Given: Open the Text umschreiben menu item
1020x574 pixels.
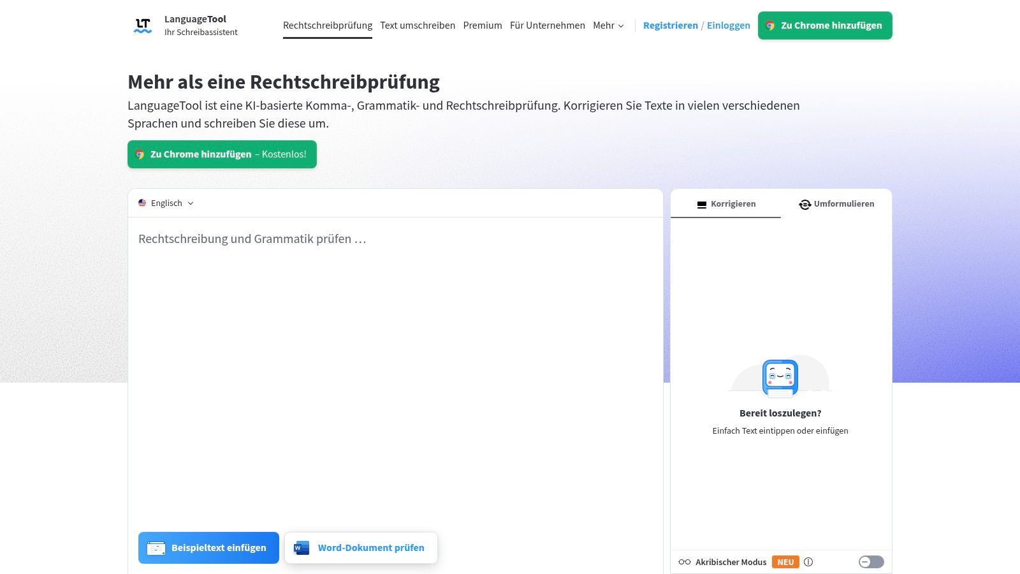Looking at the screenshot, I should coord(418,26).
